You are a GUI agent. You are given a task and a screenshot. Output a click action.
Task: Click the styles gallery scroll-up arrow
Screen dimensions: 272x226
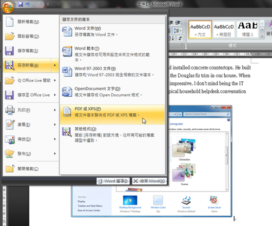[262, 23]
